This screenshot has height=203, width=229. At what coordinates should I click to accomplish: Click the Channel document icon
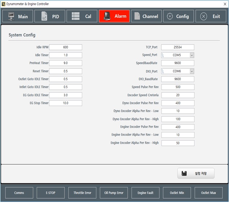137,16
